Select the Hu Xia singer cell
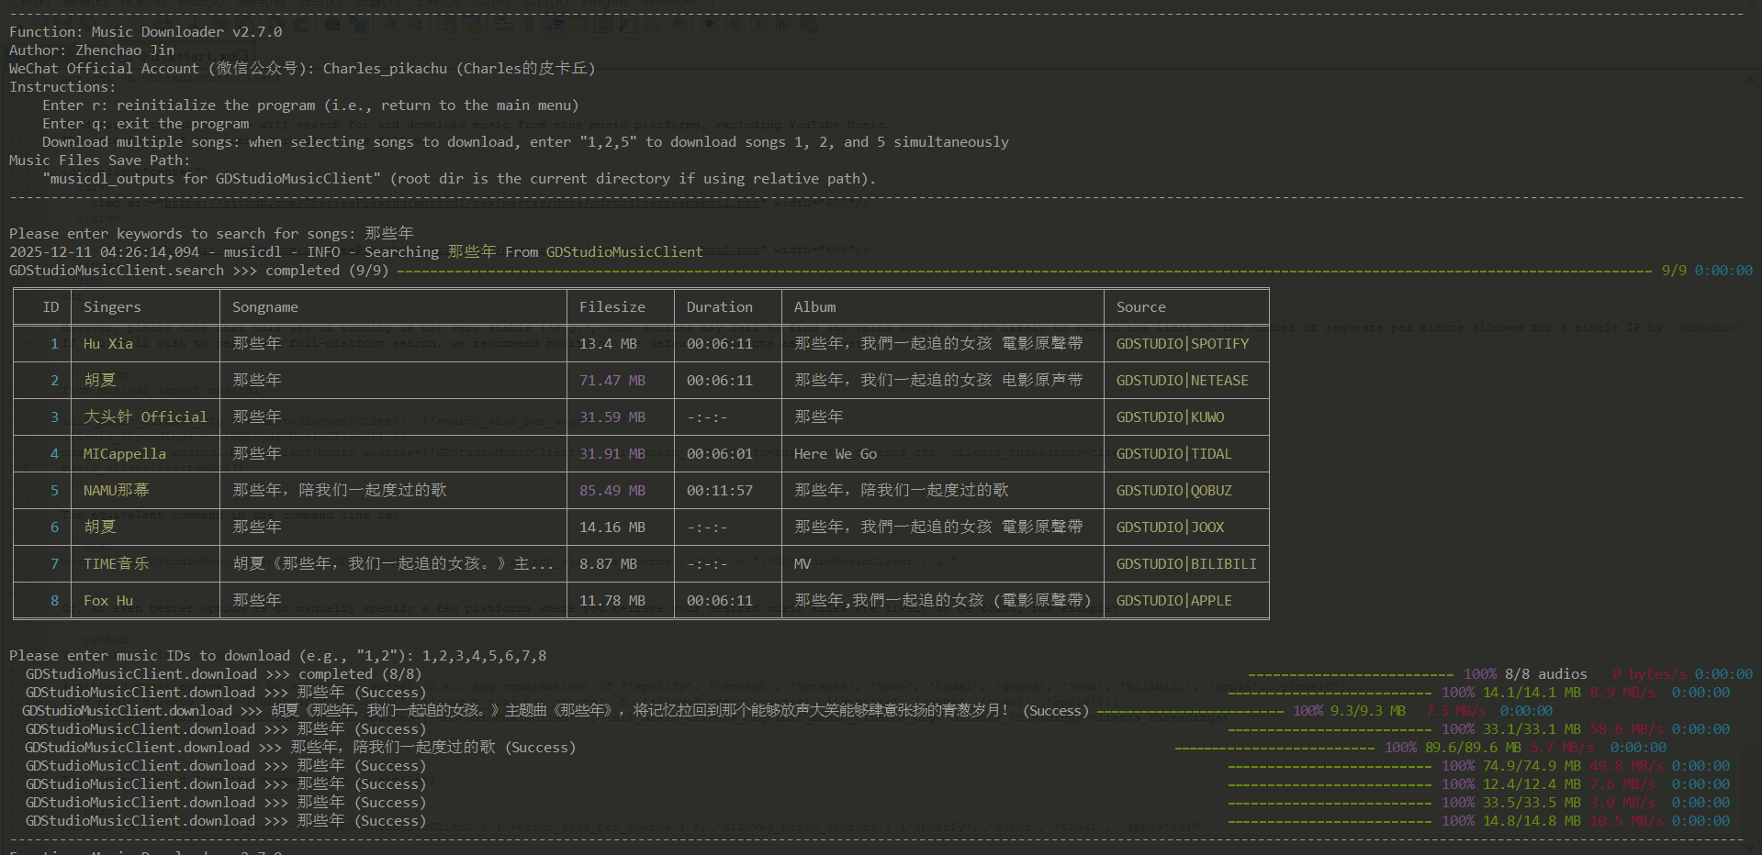This screenshot has height=855, width=1762. pyautogui.click(x=107, y=344)
